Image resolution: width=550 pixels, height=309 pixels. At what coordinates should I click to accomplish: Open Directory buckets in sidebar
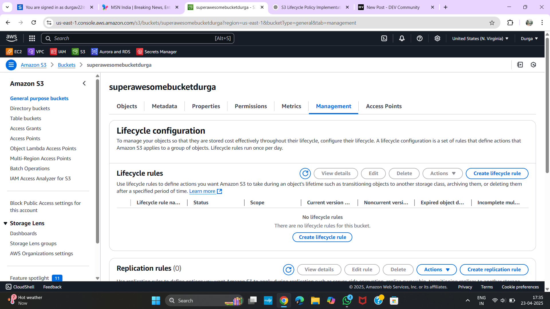coord(30,108)
